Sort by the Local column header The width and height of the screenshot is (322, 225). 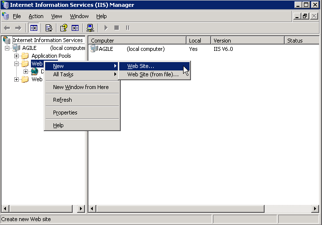click(x=199, y=41)
